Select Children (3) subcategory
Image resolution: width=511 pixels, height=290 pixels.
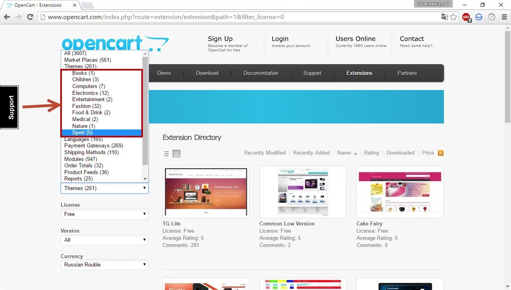pos(102,80)
